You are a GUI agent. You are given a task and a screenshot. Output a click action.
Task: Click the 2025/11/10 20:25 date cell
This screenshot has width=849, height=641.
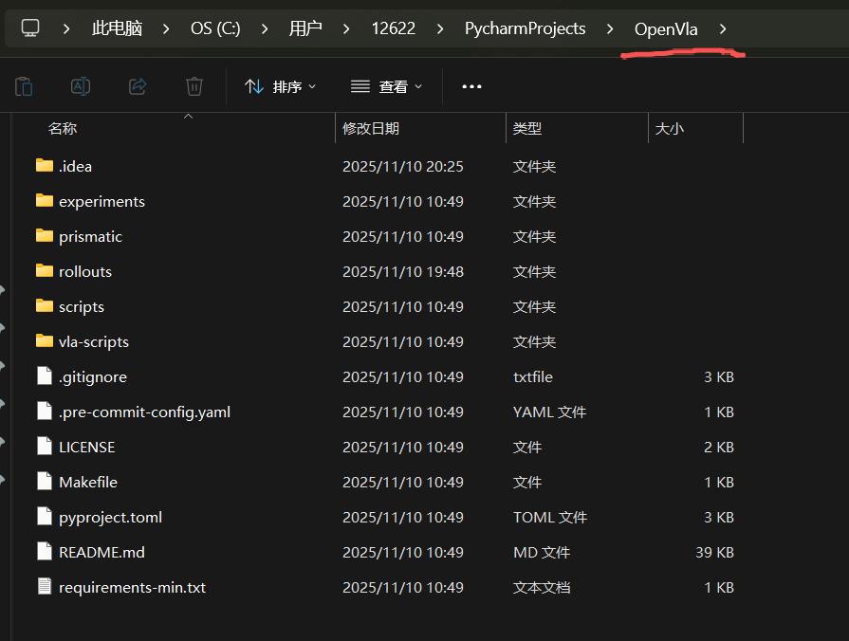pyautogui.click(x=403, y=166)
